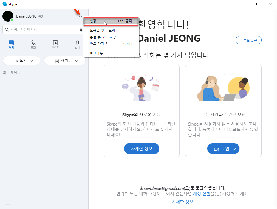Click the three-dot more options icon
The image size is (277, 209).
pyautogui.click(x=81, y=17)
